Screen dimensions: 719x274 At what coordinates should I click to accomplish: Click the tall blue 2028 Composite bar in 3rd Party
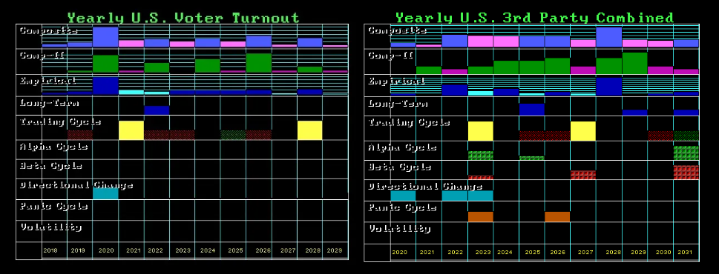(x=609, y=37)
